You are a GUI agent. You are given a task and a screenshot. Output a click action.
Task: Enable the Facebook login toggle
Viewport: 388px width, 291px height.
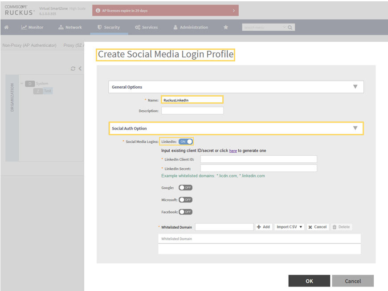[x=186, y=212]
